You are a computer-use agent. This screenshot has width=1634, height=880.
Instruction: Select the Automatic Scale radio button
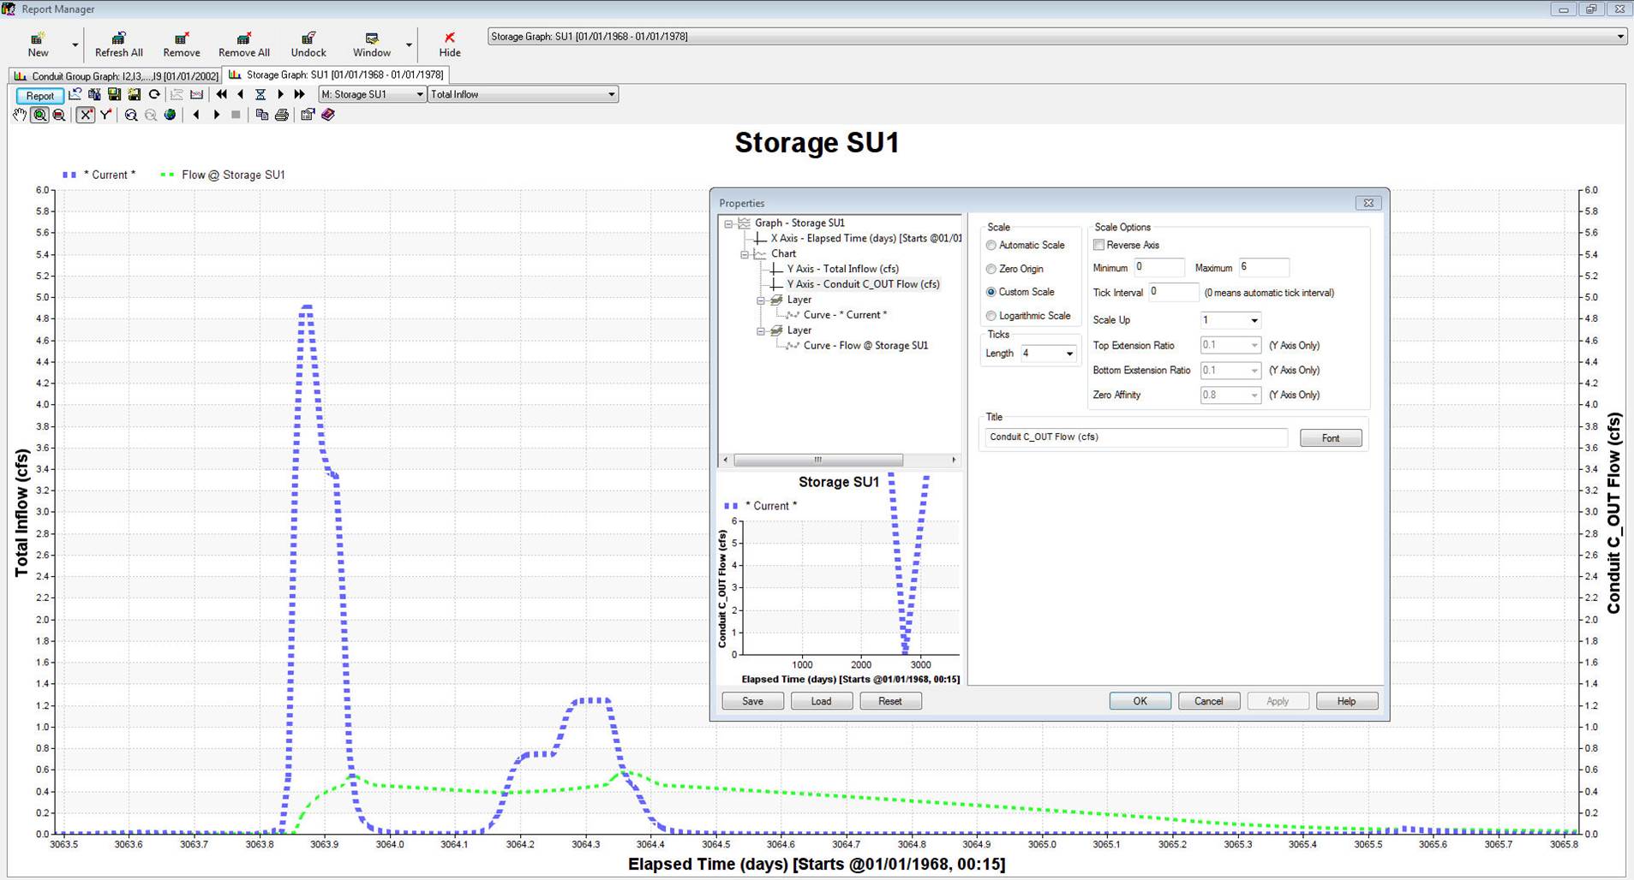(991, 245)
